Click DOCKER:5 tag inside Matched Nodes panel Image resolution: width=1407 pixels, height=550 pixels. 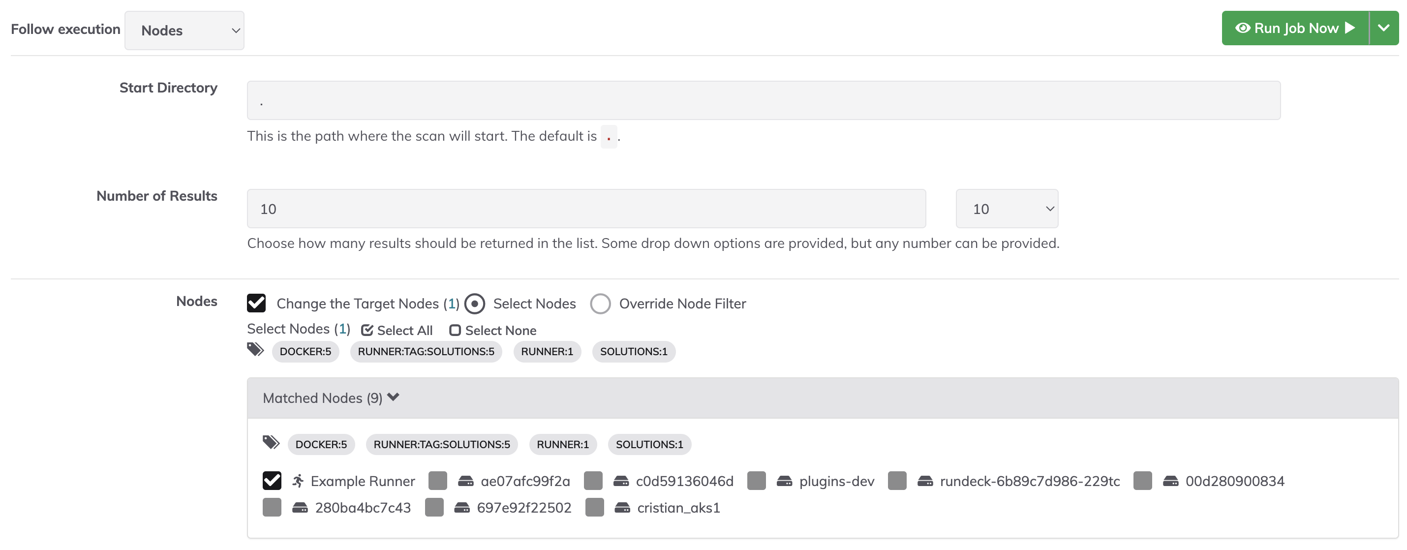tap(321, 444)
